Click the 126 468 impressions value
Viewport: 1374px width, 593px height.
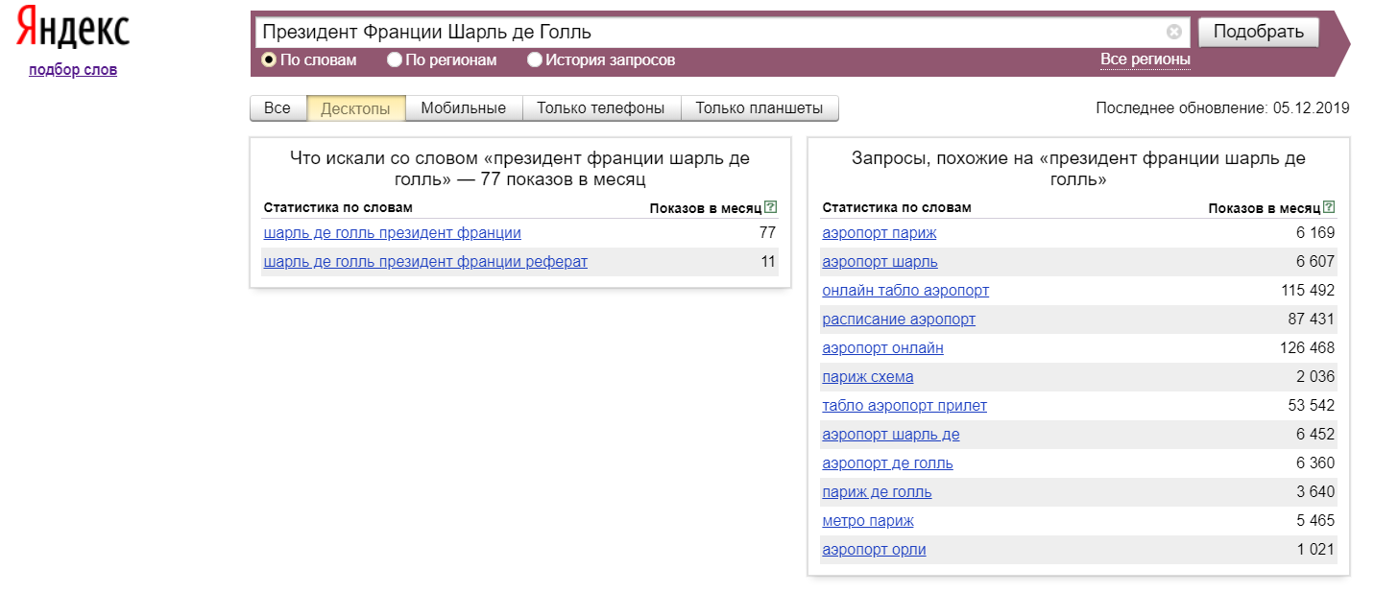tap(1308, 347)
